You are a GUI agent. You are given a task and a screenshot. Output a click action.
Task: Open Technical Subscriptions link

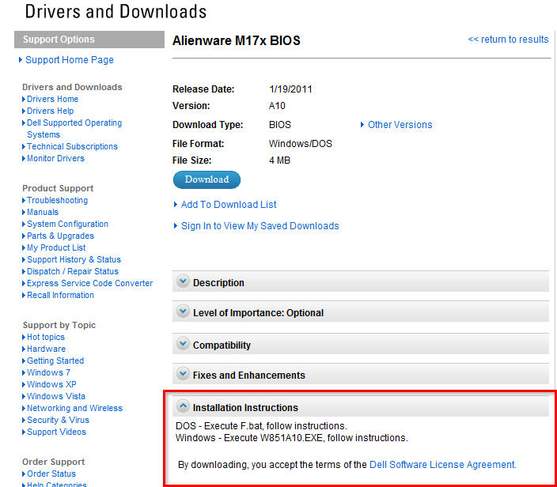tap(72, 146)
